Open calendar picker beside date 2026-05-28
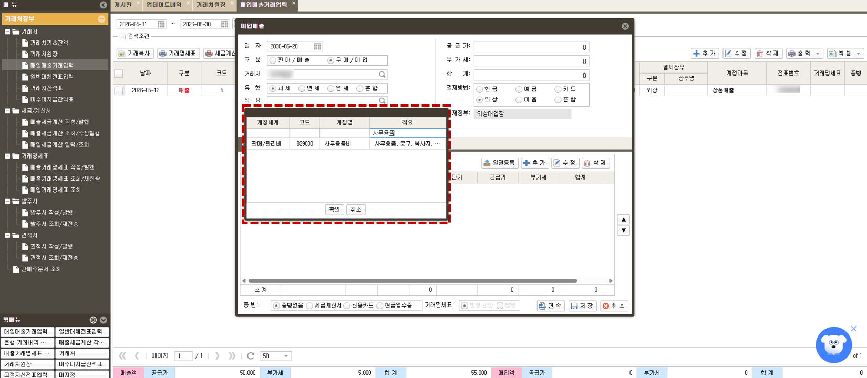 317,46
